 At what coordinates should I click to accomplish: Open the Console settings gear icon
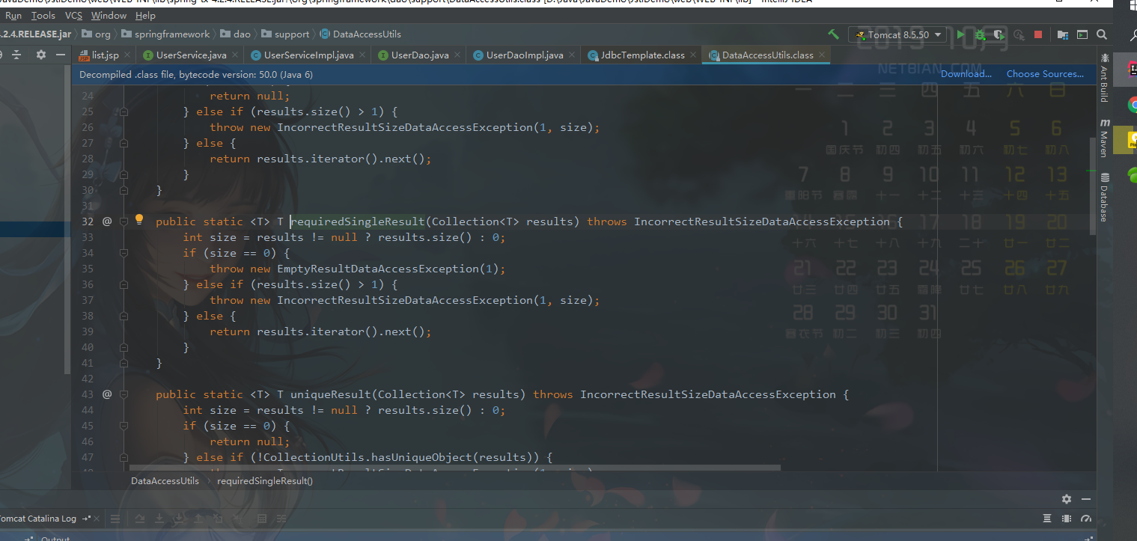(x=1067, y=499)
